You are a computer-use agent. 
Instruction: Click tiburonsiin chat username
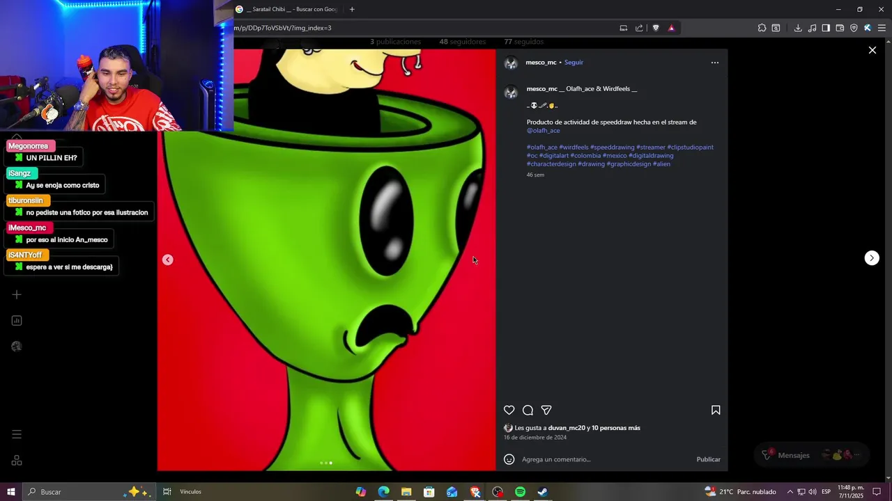26,200
